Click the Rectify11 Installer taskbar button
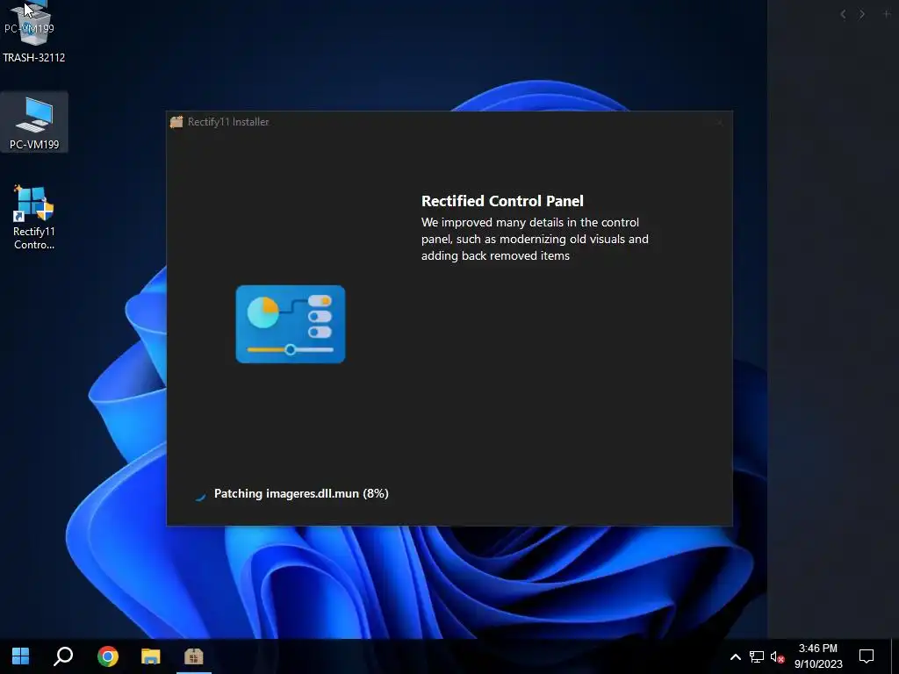Screen dimensions: 899x674 (194, 656)
